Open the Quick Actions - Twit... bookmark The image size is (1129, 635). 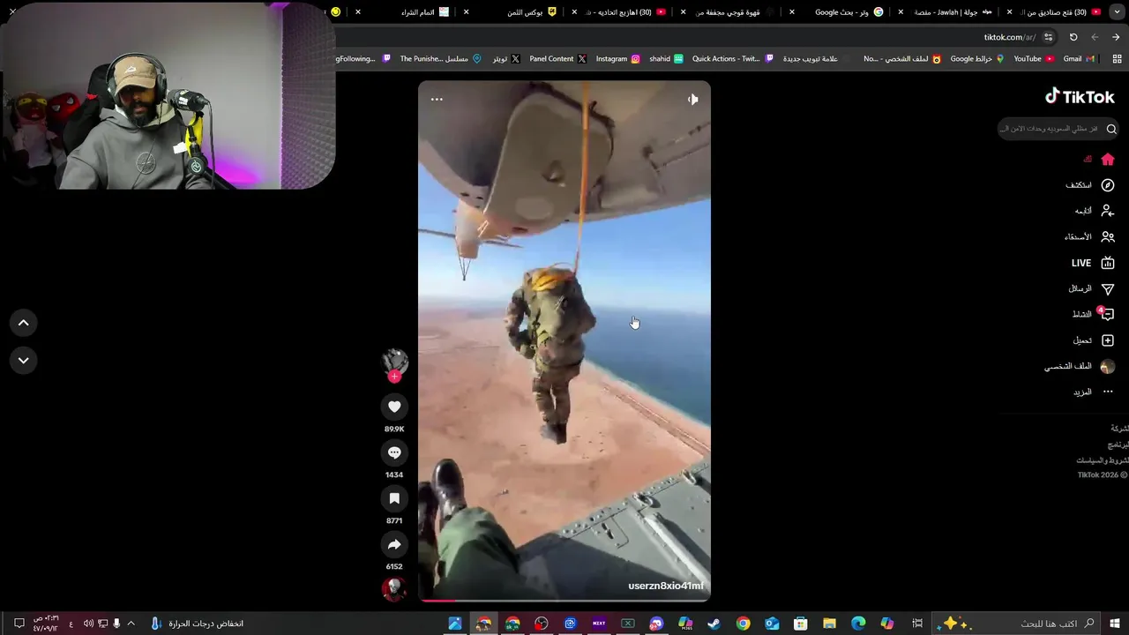(732, 59)
